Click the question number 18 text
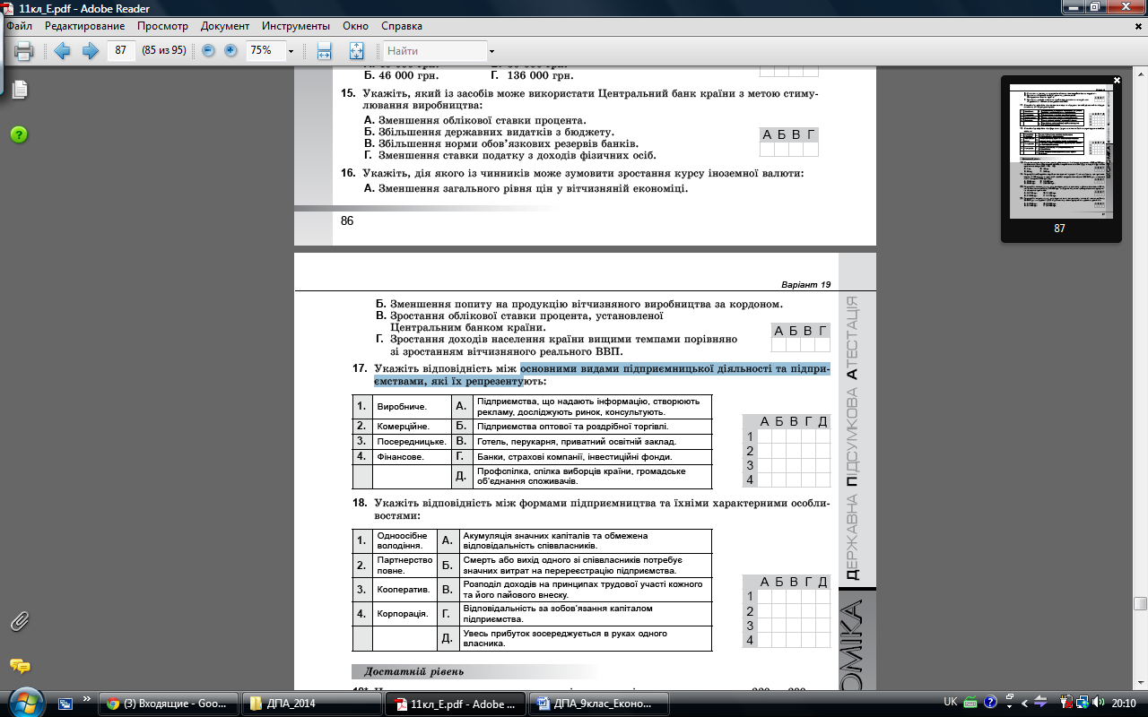The image size is (1148, 717). pos(360,504)
